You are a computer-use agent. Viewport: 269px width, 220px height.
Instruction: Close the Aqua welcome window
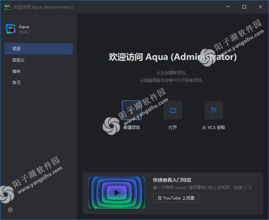(261, 7)
